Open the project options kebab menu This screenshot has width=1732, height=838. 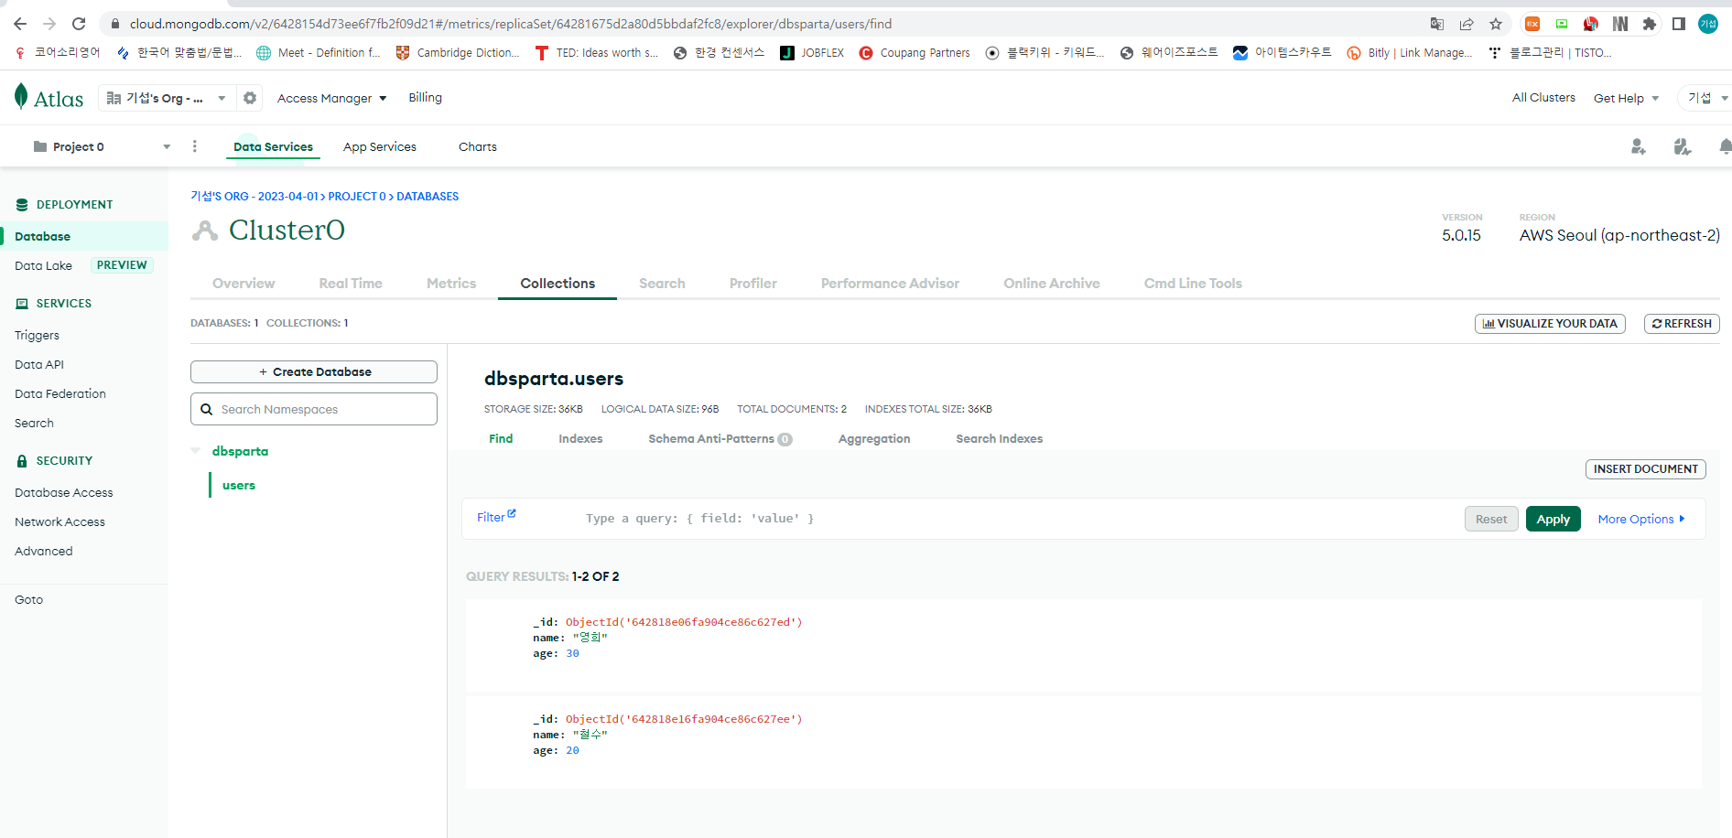pos(194,146)
